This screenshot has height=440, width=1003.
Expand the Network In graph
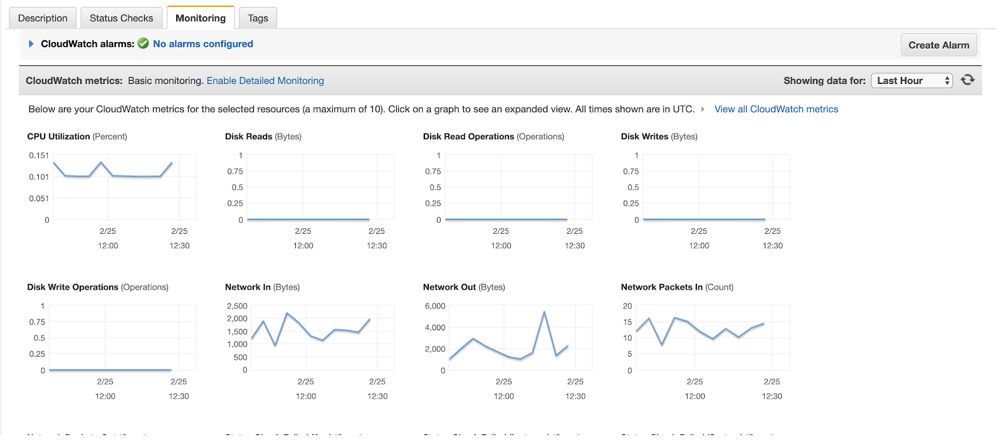point(321,338)
